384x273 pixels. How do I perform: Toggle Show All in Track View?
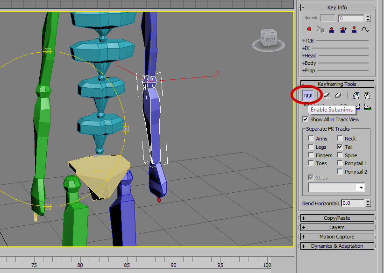[305, 119]
